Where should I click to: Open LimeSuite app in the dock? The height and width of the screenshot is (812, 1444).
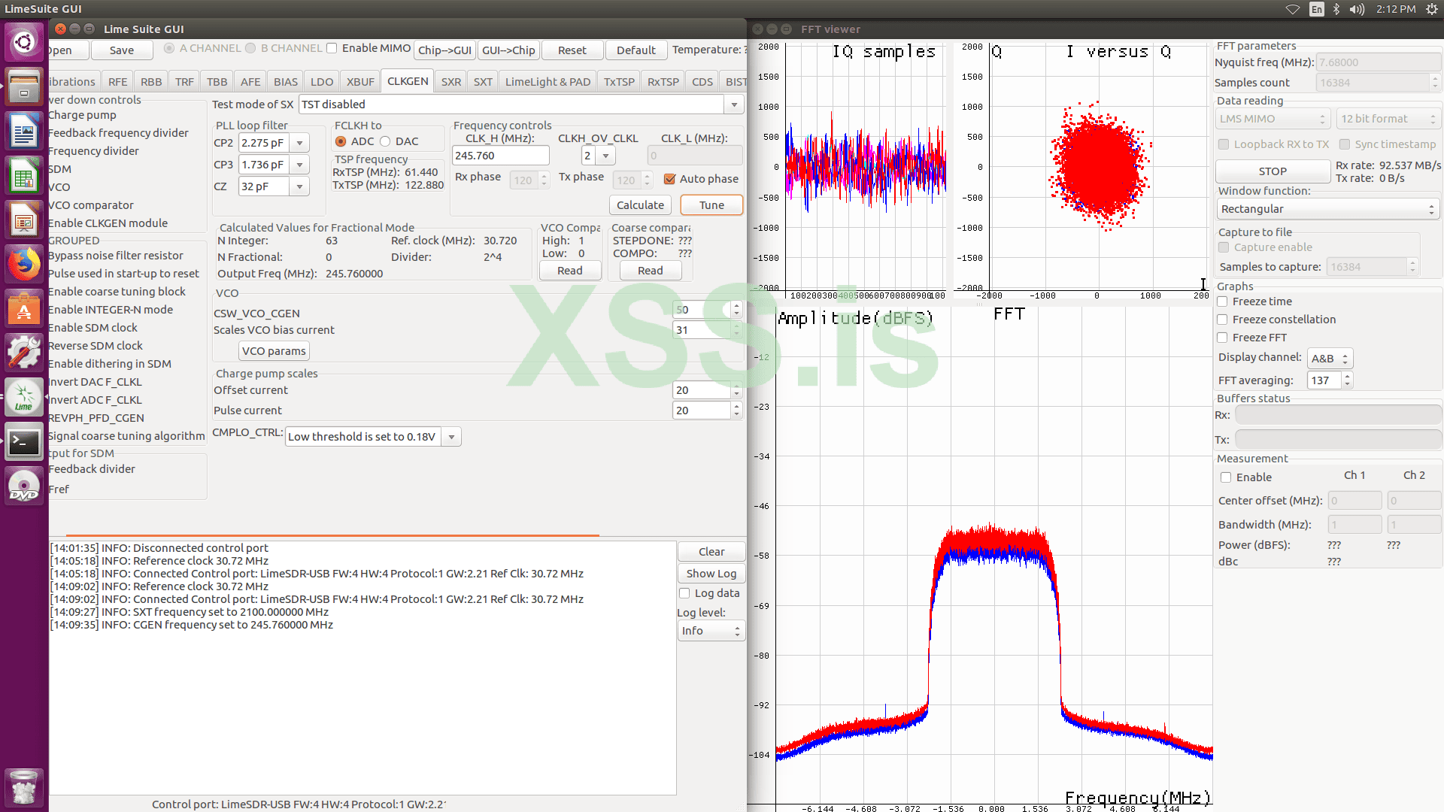24,398
